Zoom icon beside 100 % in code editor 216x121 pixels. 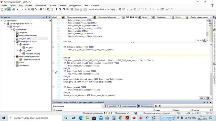click(208, 98)
